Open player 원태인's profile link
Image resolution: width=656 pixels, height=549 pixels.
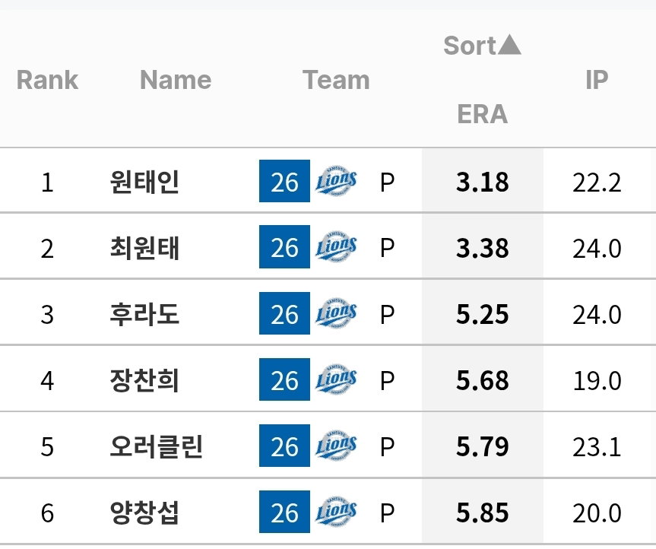pyautogui.click(x=144, y=181)
